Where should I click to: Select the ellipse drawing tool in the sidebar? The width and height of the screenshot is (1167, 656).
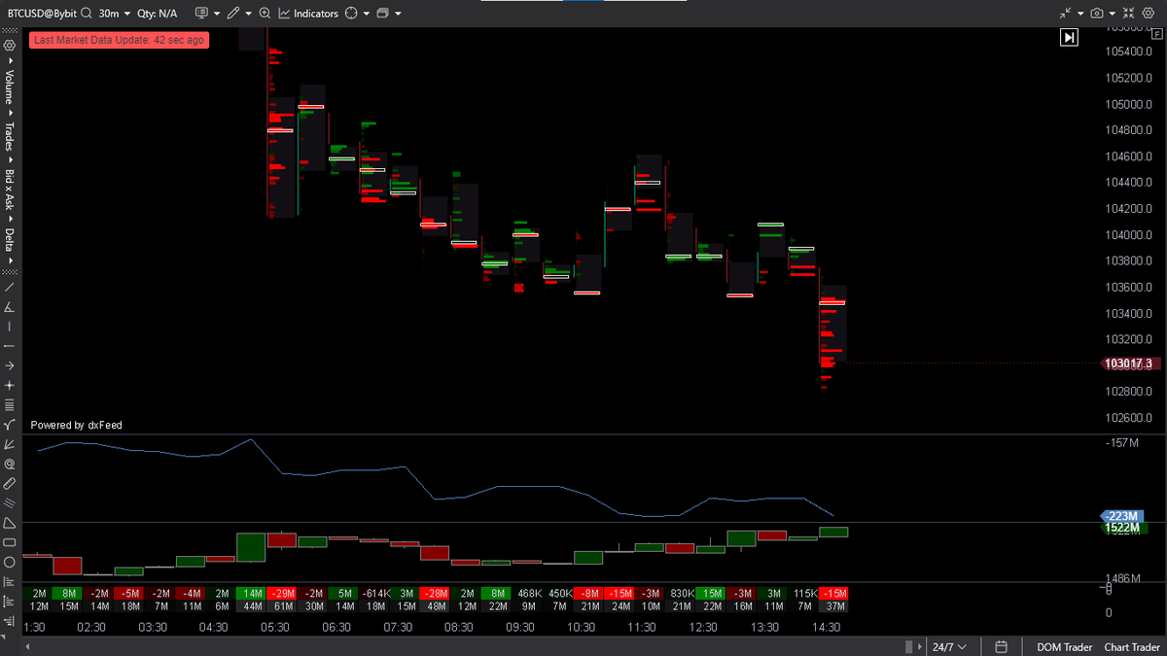[10, 562]
